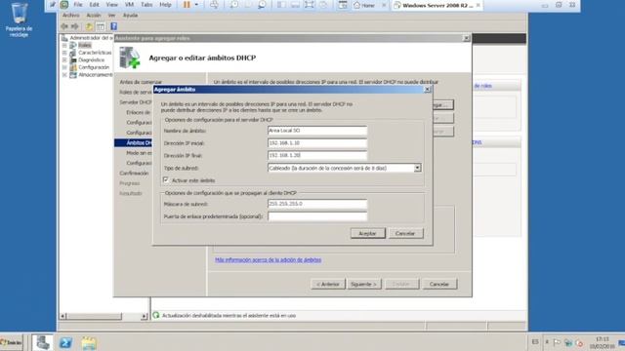Click the Dirección IP inicial field
Viewport: 625px width, 351px height.
(317, 143)
